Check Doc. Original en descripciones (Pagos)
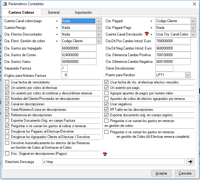The image size is (200, 180). click(x=7, y=154)
